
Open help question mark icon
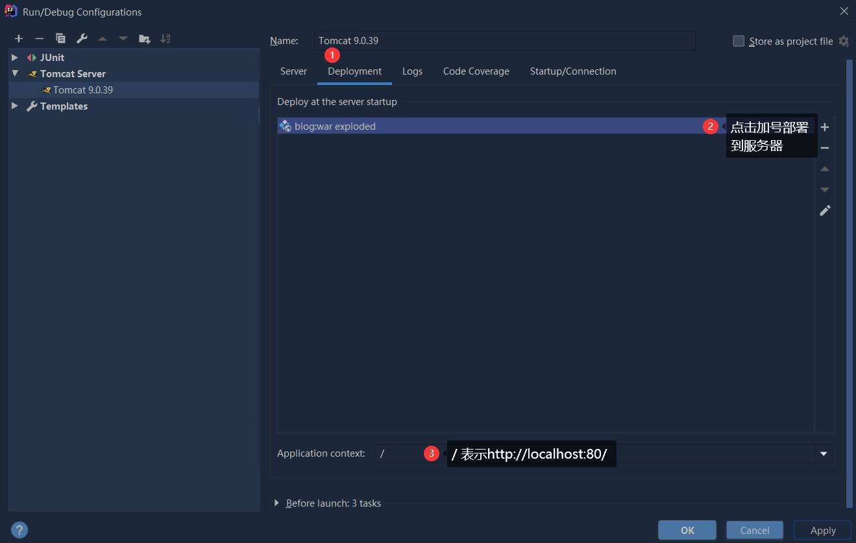pos(20,529)
